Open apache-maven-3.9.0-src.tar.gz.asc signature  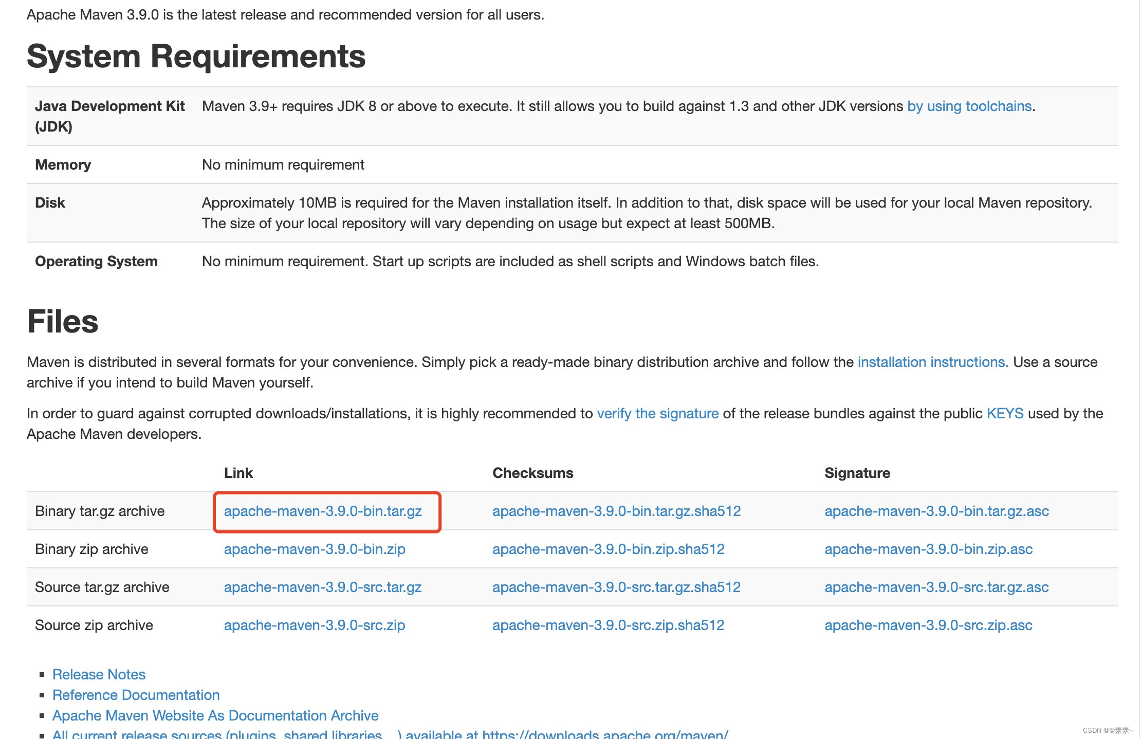click(936, 587)
